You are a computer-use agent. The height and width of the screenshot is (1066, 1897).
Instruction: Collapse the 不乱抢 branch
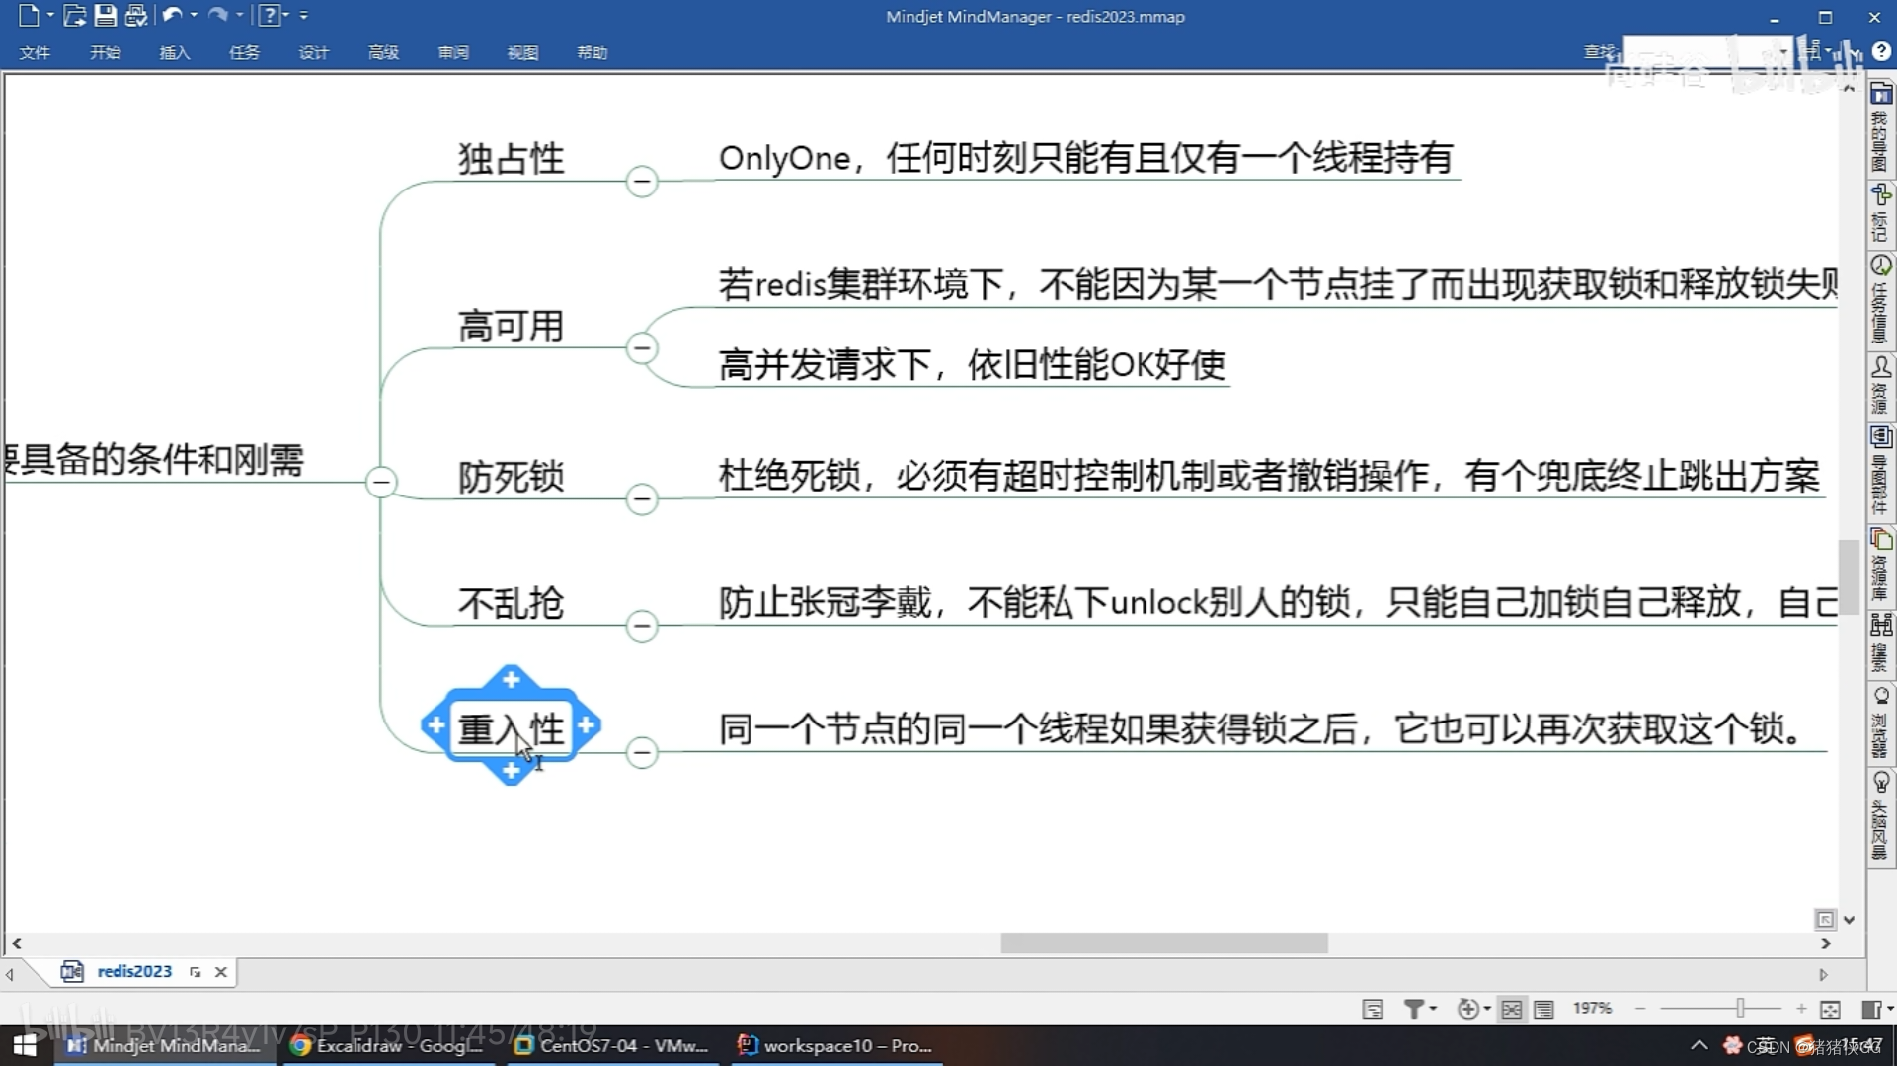(x=642, y=626)
